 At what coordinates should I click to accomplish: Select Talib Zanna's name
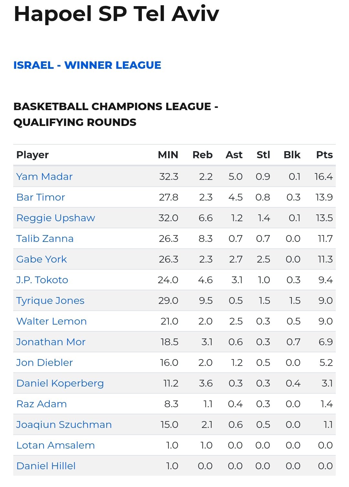pyautogui.click(x=45, y=239)
